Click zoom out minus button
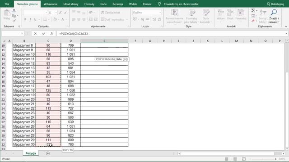 tap(250, 159)
